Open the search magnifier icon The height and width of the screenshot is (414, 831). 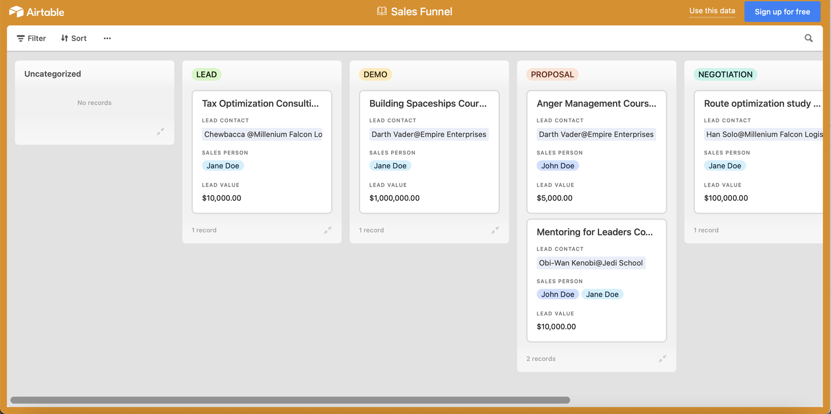click(x=808, y=38)
